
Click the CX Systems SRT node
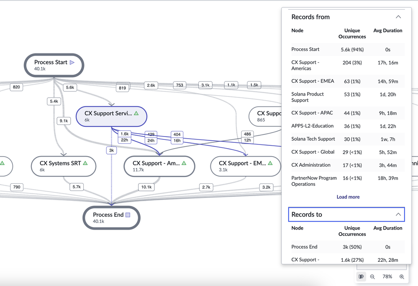[63, 166]
